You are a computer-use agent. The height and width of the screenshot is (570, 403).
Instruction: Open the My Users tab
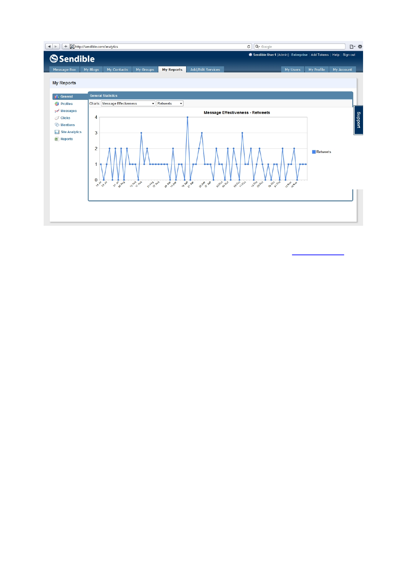point(293,69)
